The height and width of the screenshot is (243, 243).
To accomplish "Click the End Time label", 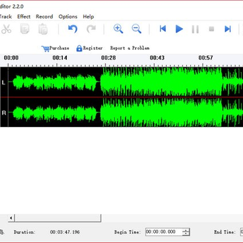I will (x=225, y=232).
